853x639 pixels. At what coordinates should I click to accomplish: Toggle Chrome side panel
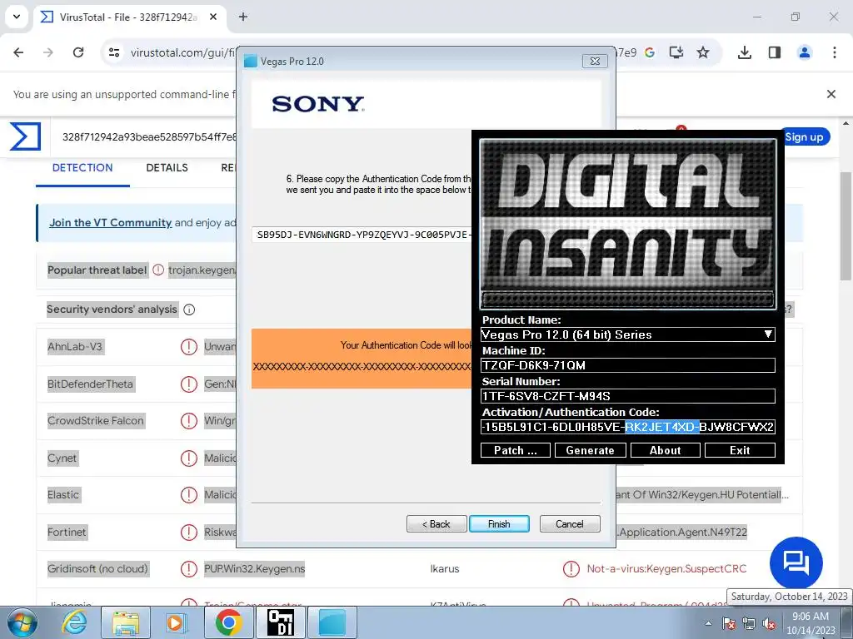click(775, 52)
